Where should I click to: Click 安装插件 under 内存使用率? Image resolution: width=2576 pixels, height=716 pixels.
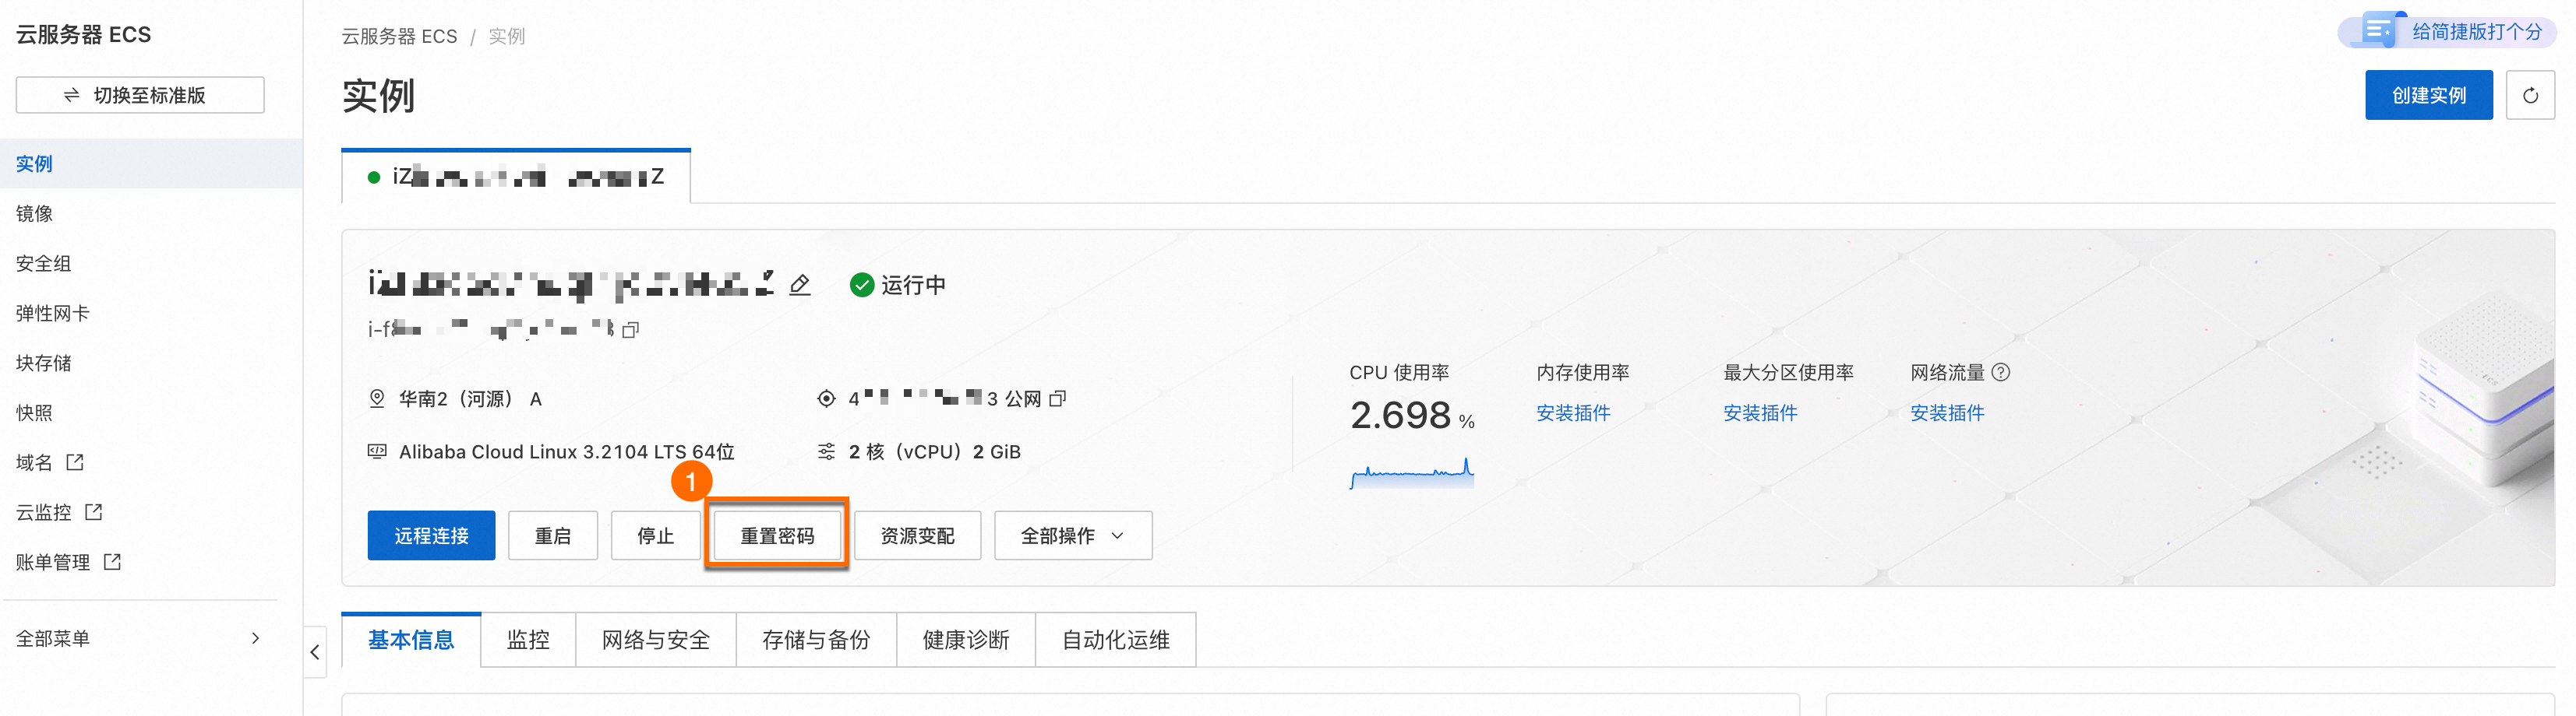pyautogui.click(x=1573, y=413)
